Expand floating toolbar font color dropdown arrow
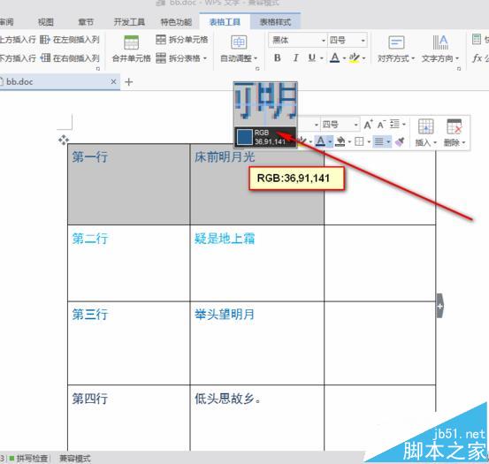This screenshot has height=464, width=489. coord(330,142)
